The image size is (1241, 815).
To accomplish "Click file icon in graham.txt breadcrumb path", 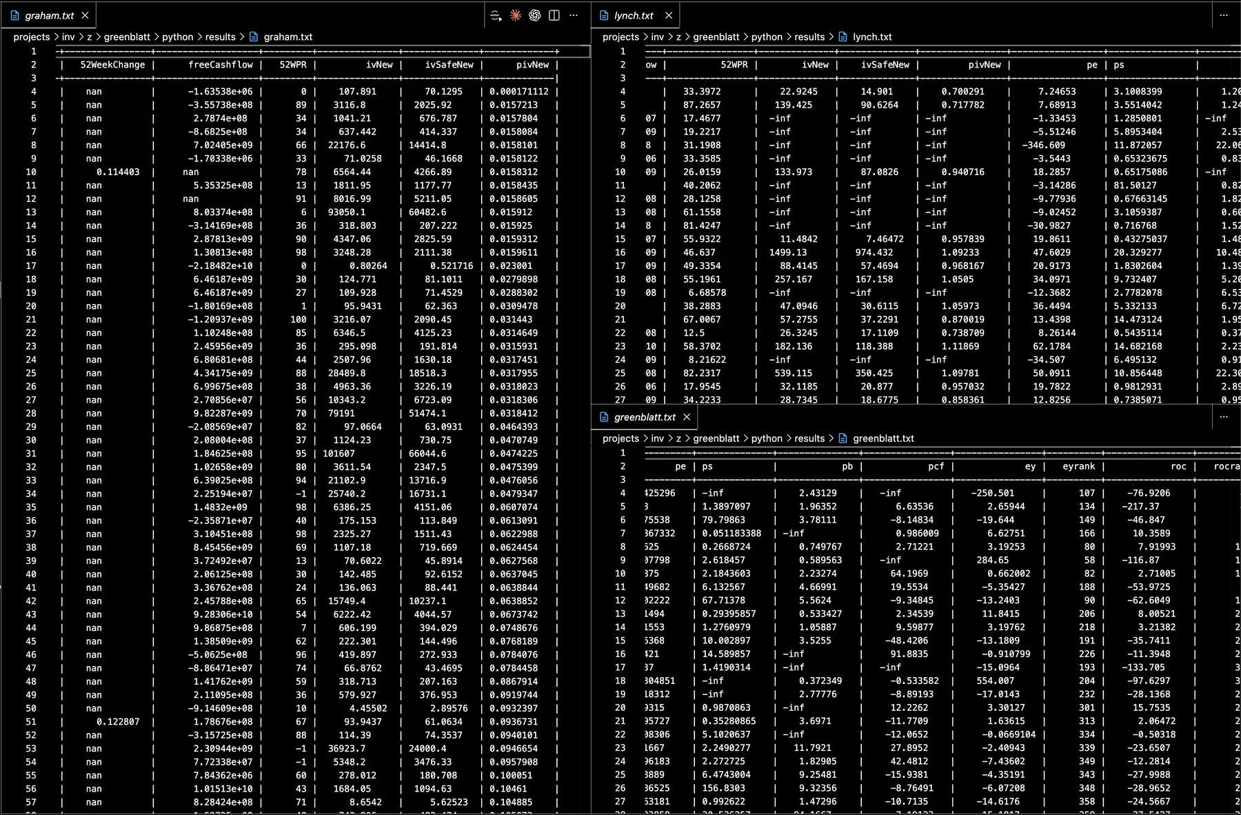I will click(x=254, y=37).
